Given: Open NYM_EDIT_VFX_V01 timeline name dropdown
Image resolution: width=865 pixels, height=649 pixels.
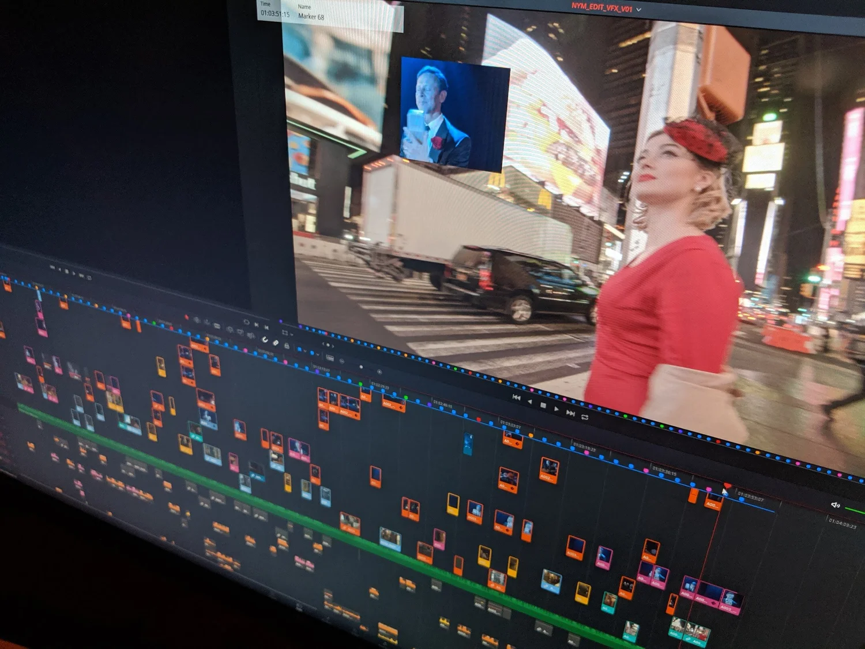Looking at the screenshot, I should 639,10.
